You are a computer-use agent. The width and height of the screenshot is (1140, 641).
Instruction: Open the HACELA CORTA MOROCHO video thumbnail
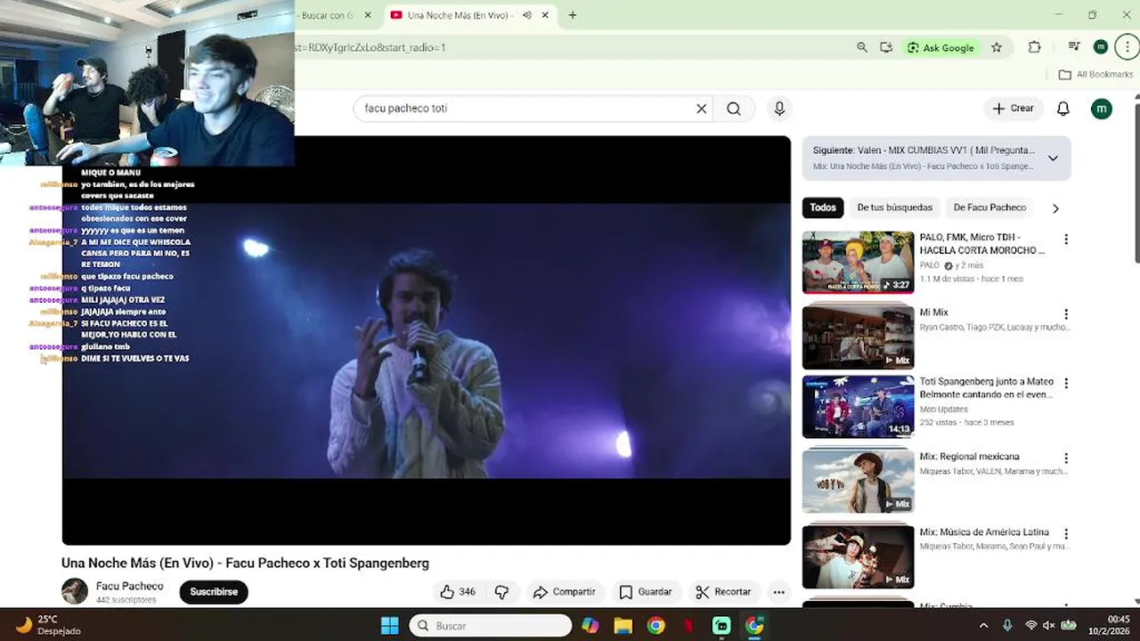tap(858, 263)
